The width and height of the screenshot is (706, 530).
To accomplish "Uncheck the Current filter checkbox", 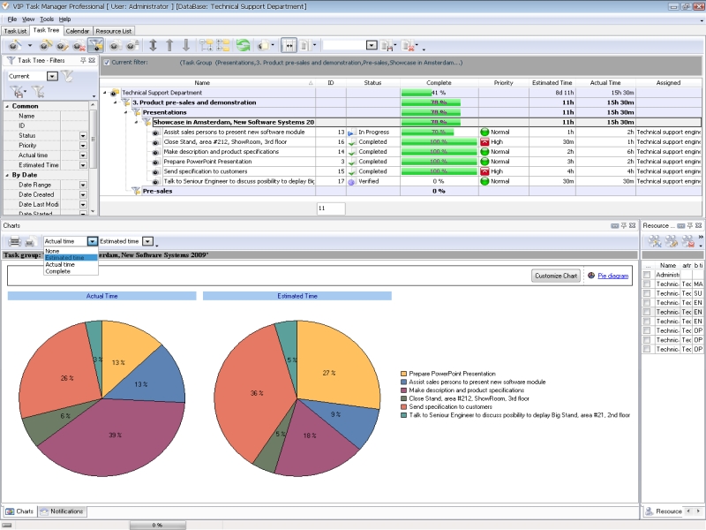I will point(107,63).
